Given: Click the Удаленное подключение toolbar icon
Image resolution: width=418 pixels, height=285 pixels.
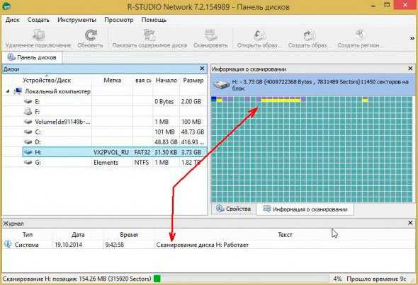Looking at the screenshot, I should point(39,35).
